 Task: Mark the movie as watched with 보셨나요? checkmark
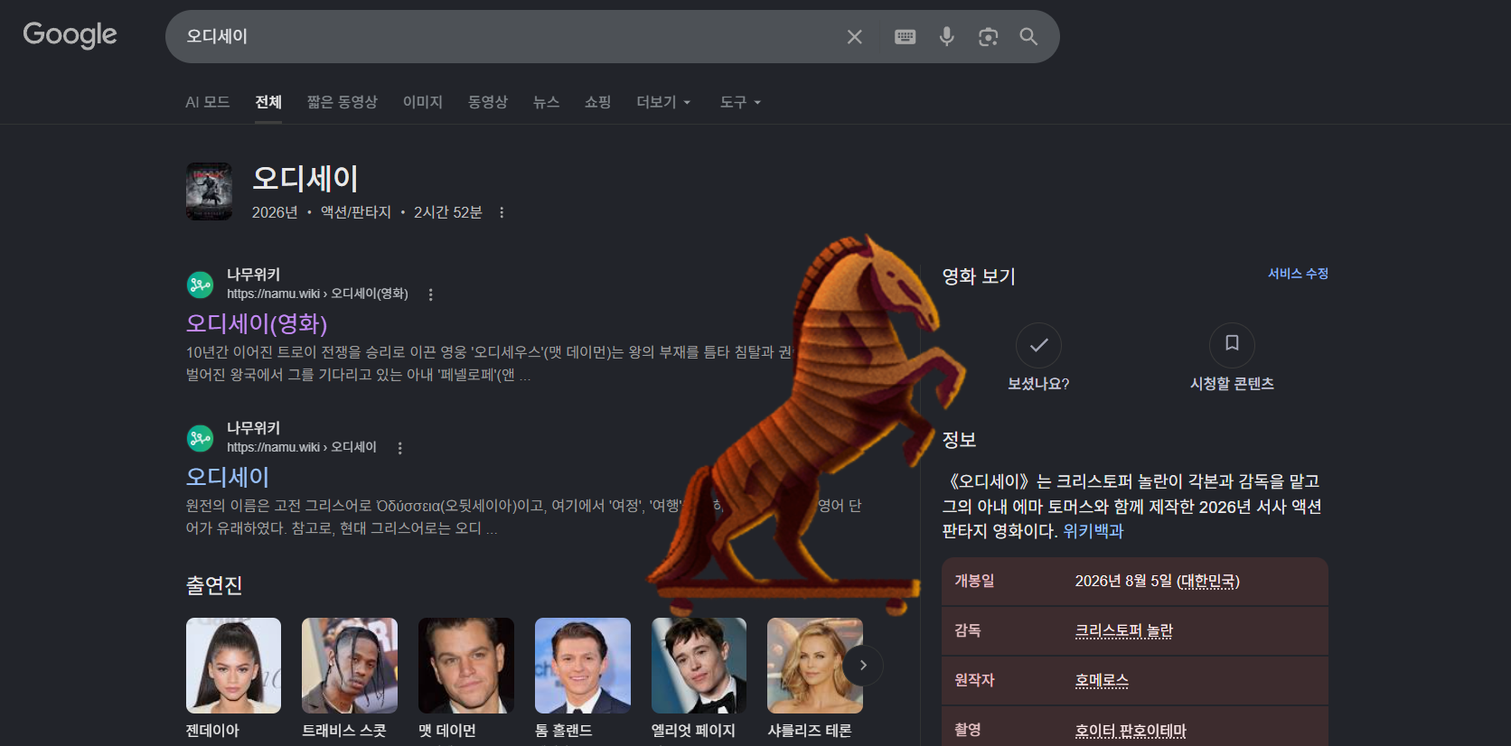1038,345
